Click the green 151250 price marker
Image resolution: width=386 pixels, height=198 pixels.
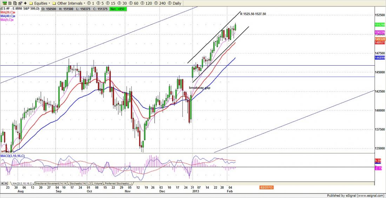click(379, 25)
